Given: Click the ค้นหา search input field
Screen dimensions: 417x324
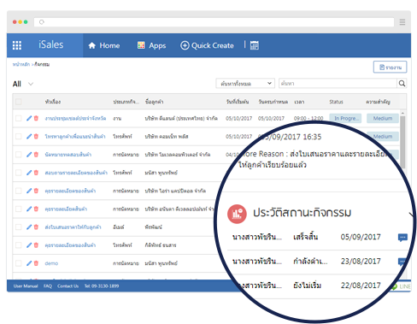Looking at the screenshot, I should click(338, 84).
